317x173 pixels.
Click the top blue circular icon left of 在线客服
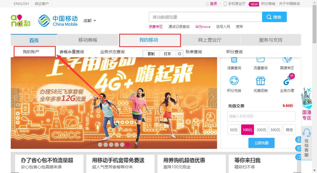(x=298, y=139)
